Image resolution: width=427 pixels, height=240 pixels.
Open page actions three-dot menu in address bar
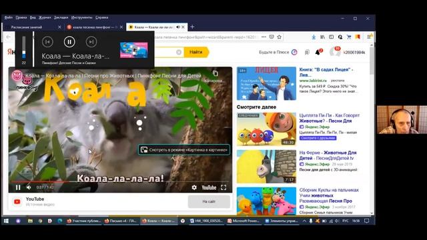point(264,37)
